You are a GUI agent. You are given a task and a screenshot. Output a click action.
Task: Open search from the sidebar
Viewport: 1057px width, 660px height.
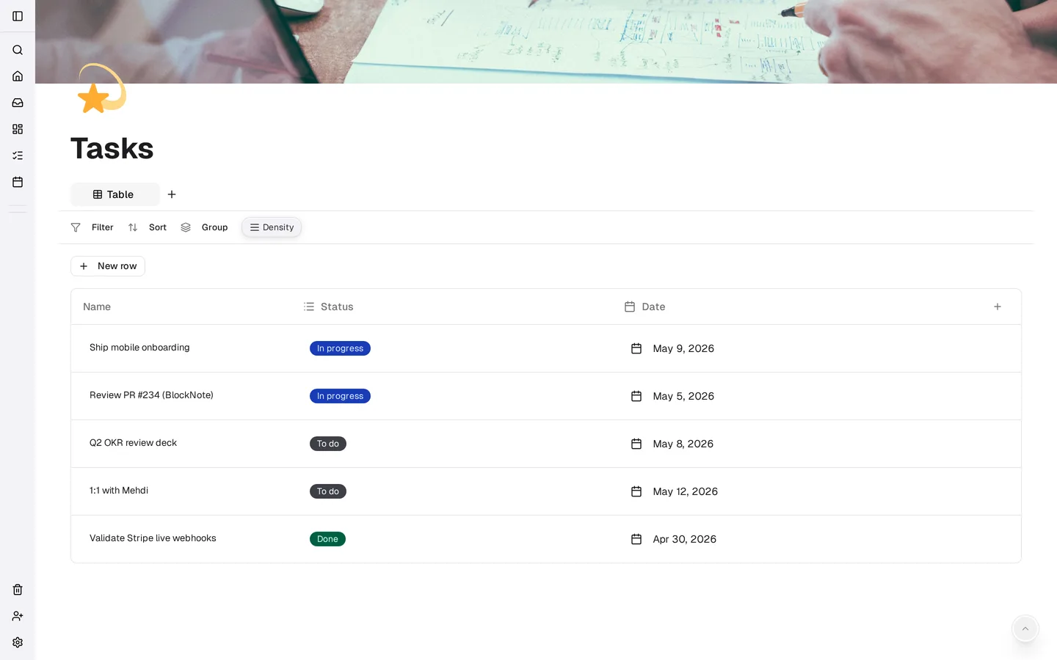(18, 50)
